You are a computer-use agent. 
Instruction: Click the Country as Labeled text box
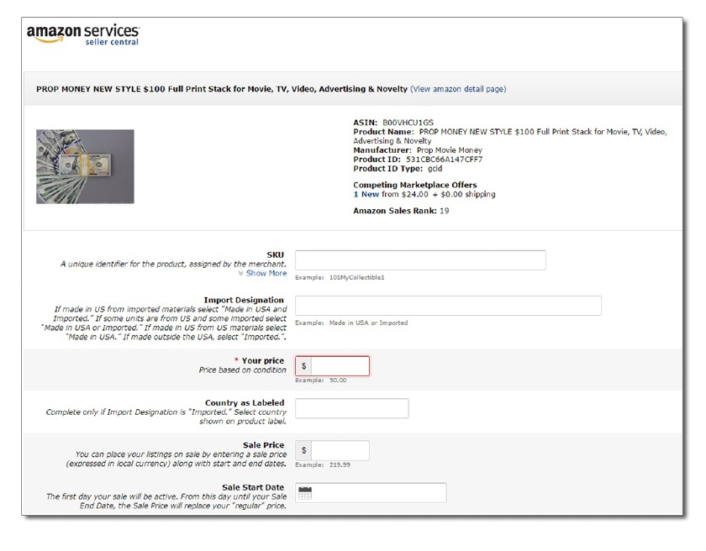click(351, 408)
